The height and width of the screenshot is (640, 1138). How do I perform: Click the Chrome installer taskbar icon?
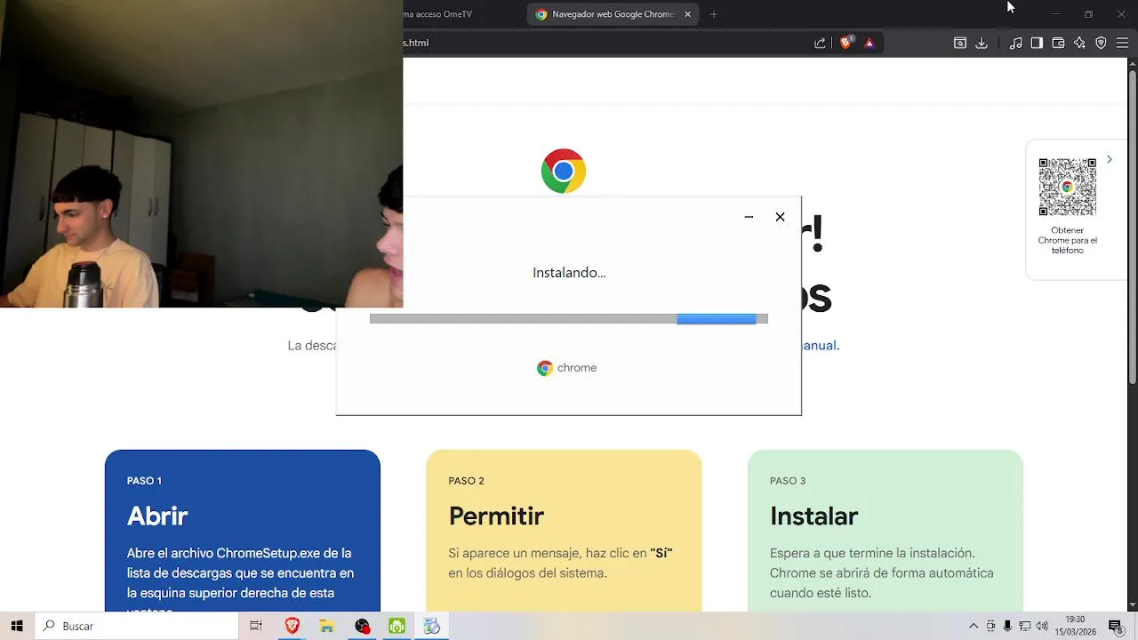pyautogui.click(x=432, y=626)
